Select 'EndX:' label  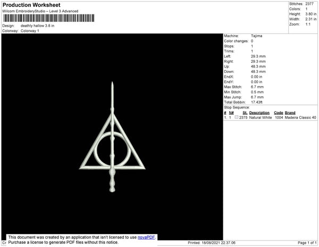click(x=229, y=77)
